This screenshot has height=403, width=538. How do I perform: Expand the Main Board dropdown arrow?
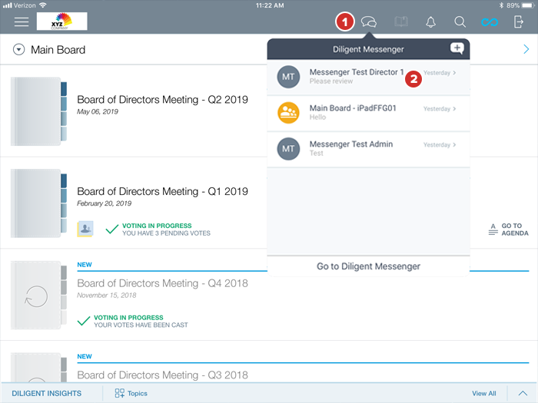(x=19, y=50)
